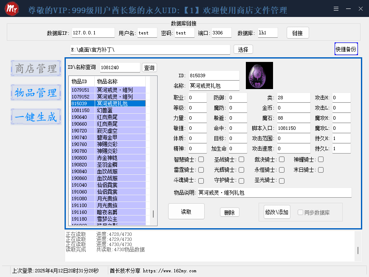Open the 商店管理 section
Screen dimensions: 369x277
pyautogui.click(x=36, y=68)
